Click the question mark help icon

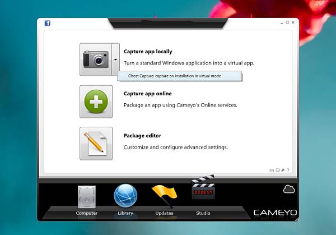click(288, 170)
